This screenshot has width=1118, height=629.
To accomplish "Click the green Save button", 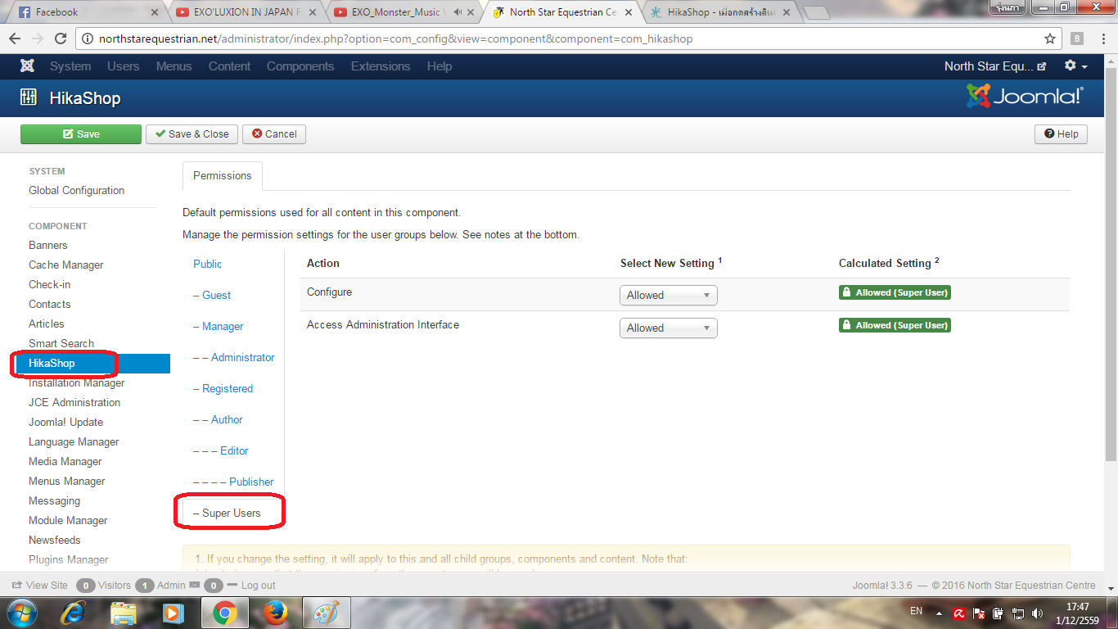I will (81, 134).
